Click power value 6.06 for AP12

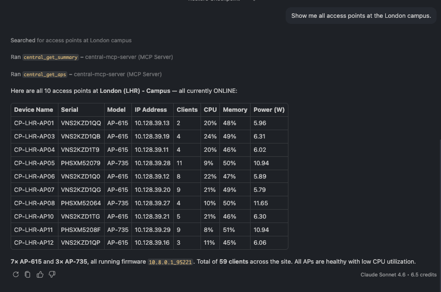[x=259, y=242]
